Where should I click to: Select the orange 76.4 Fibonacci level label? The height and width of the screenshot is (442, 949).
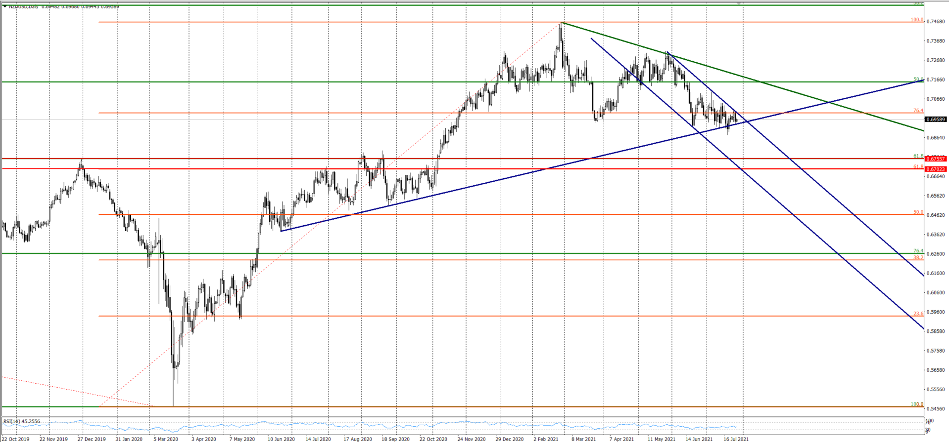click(x=918, y=111)
